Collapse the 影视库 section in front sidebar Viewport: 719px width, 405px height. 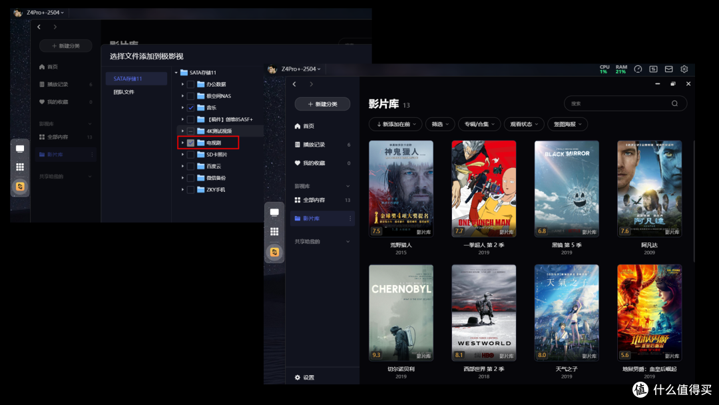348,187
